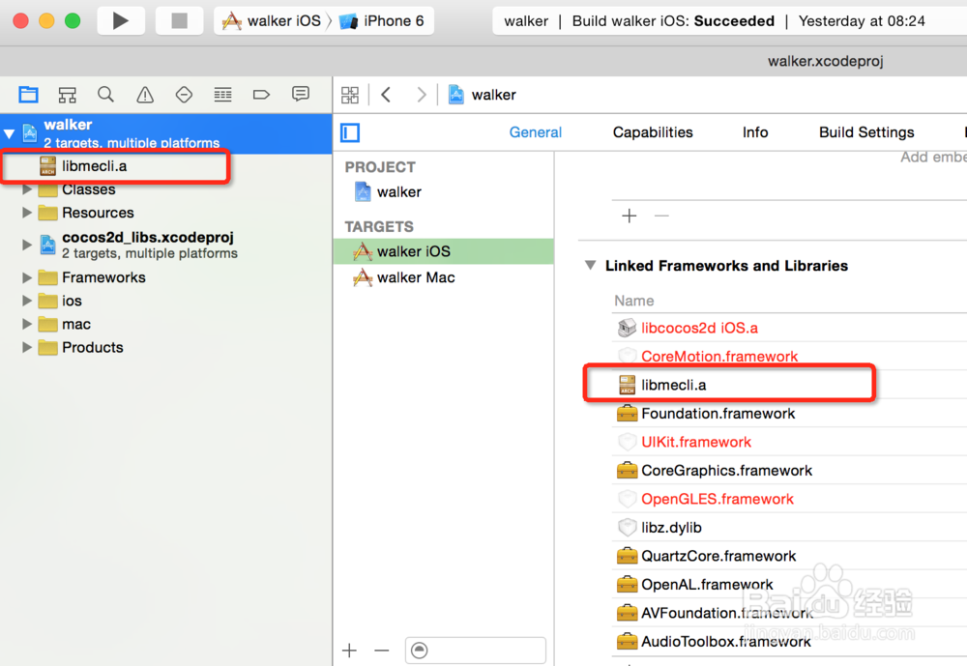The image size is (967, 666).
Task: Open the Symbol navigator hierarchy icon
Action: pyautogui.click(x=68, y=95)
